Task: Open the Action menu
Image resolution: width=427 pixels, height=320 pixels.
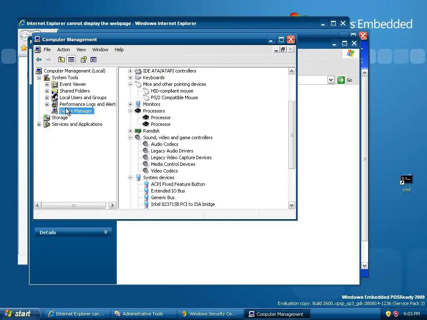Action: tap(63, 50)
